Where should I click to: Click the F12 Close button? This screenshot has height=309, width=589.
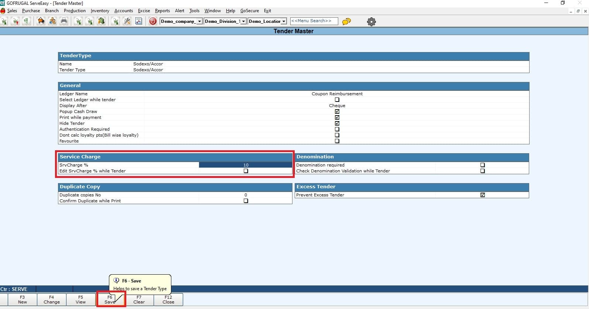168,299
